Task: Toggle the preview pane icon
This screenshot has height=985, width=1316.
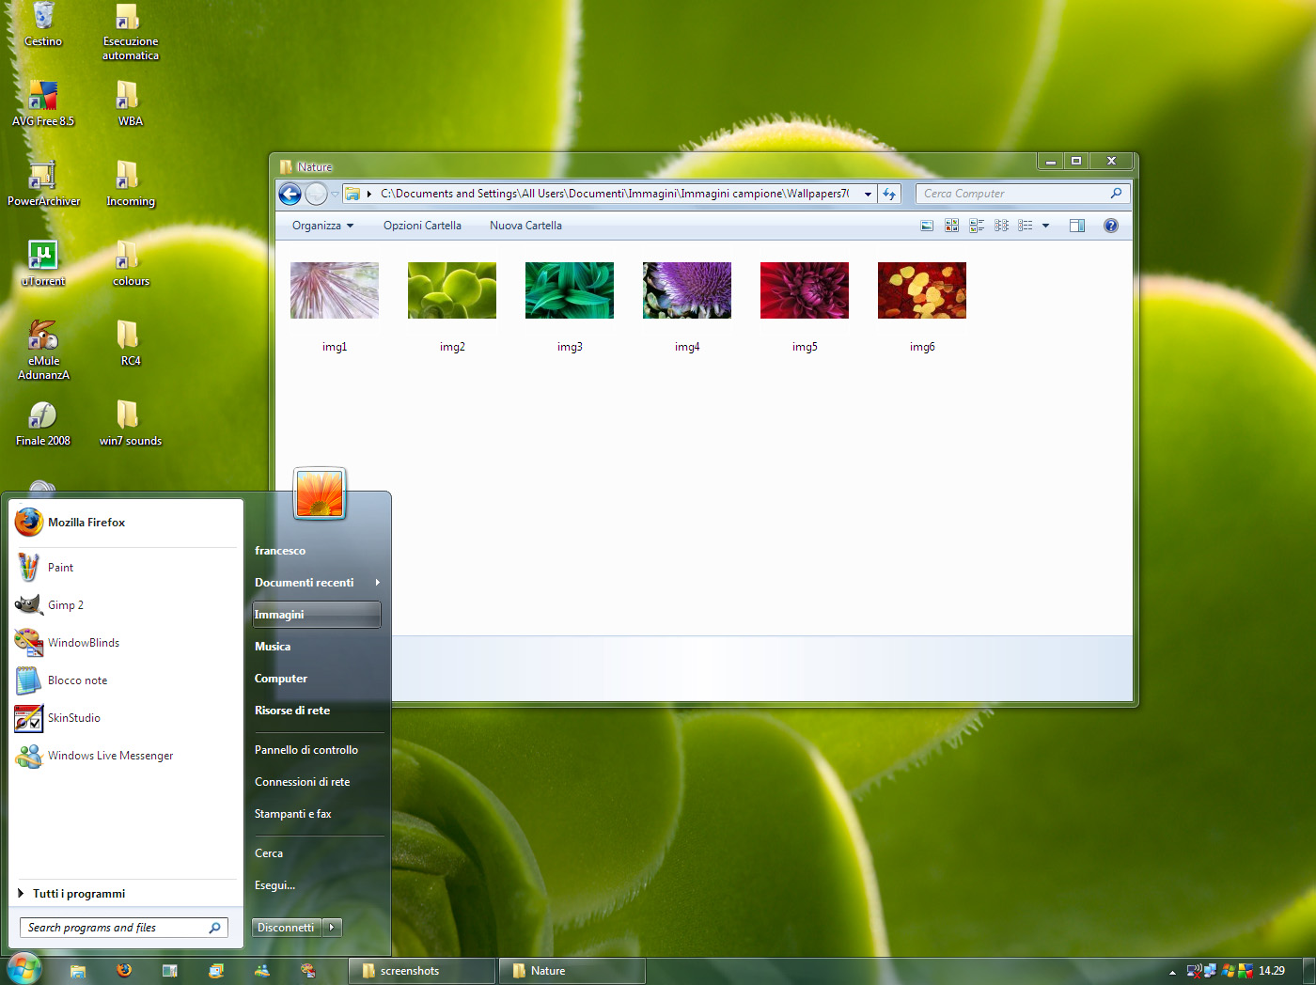Action: (1077, 226)
